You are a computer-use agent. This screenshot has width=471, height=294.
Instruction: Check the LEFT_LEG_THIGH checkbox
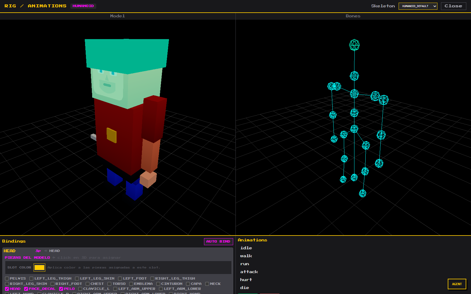(x=31, y=279)
